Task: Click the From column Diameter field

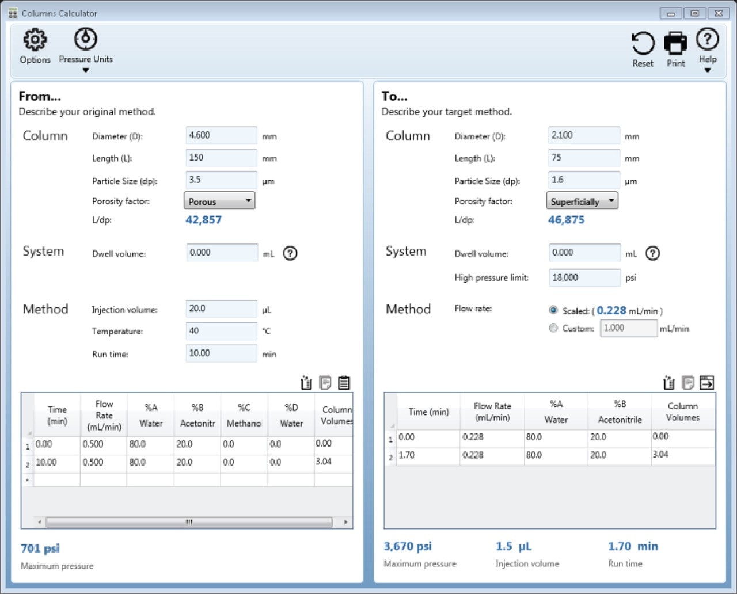Action: coord(221,136)
